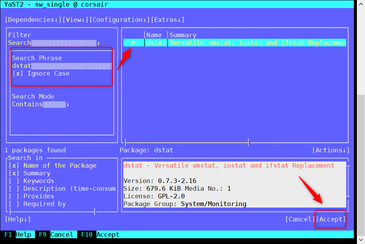
Task: Click the Size 679.6 KiB line
Action: [177, 188]
